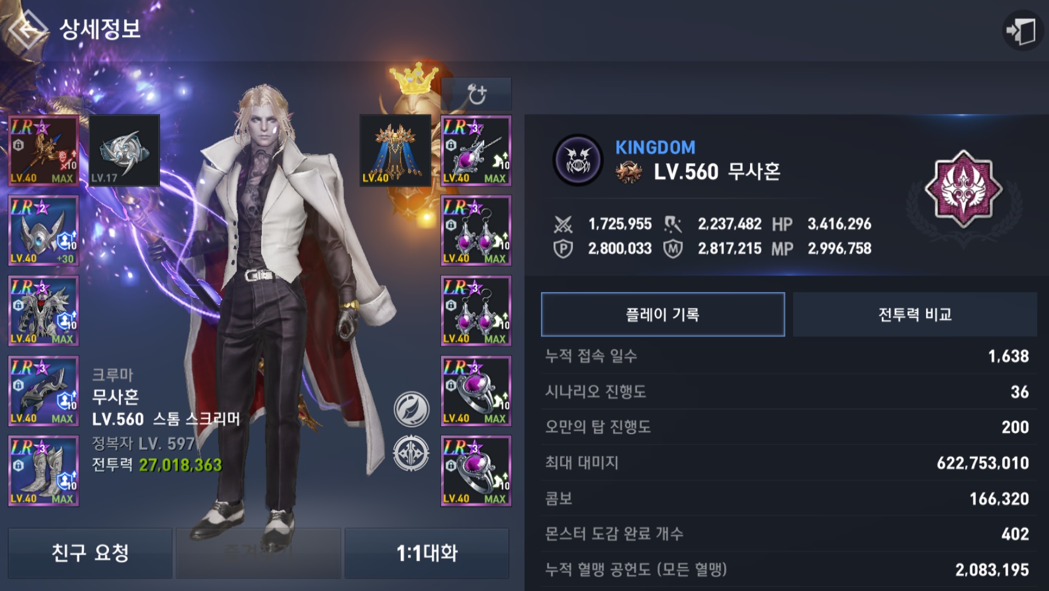Select the LR necklace equipment slot
1049x591 pixels.
point(476,151)
